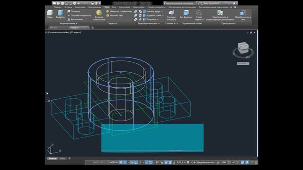Choose the Polysolid (Политело) tool
The height and width of the screenshot is (170, 303).
[x=74, y=11]
